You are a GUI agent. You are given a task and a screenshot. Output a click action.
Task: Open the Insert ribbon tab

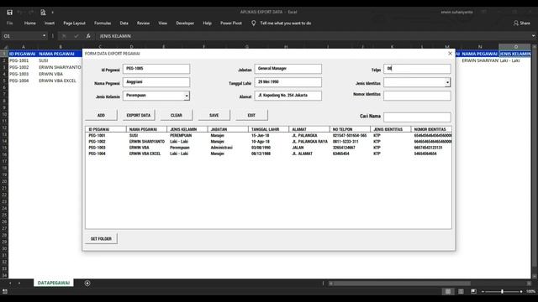point(50,23)
